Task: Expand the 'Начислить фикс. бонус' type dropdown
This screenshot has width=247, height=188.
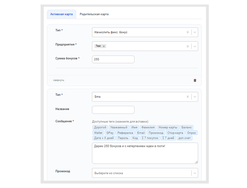Action: click(195, 32)
